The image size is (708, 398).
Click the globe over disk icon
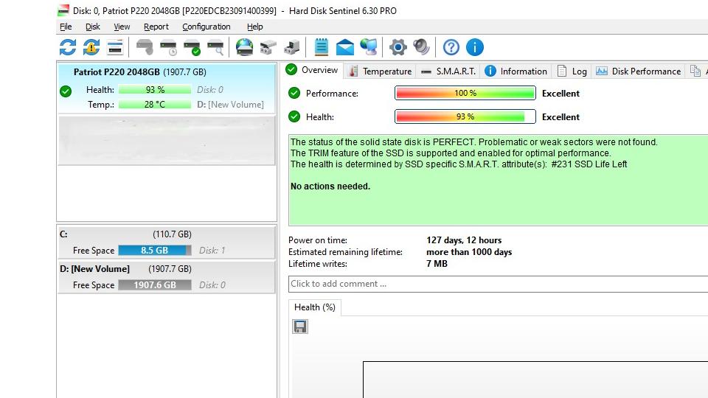click(x=244, y=47)
